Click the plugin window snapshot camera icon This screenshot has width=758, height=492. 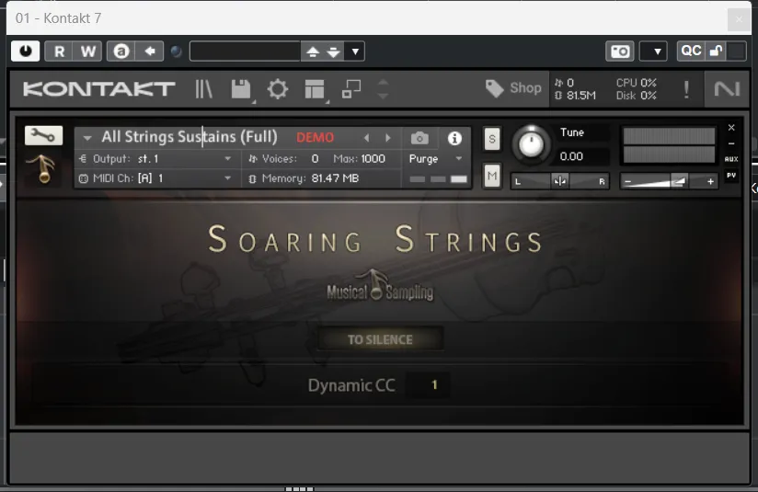coord(620,51)
